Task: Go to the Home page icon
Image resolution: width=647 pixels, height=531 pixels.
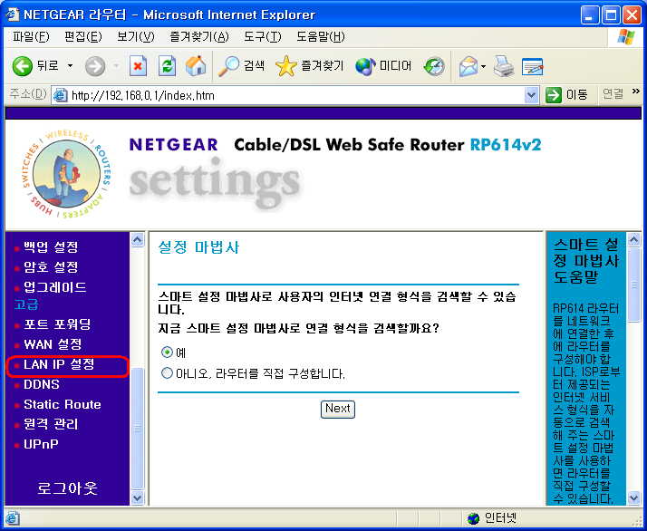Action: tap(196, 66)
